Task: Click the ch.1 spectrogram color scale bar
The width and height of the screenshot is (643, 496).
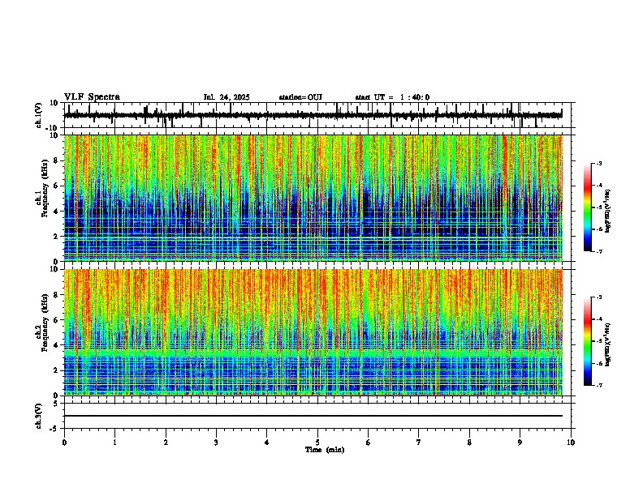Action: point(588,207)
